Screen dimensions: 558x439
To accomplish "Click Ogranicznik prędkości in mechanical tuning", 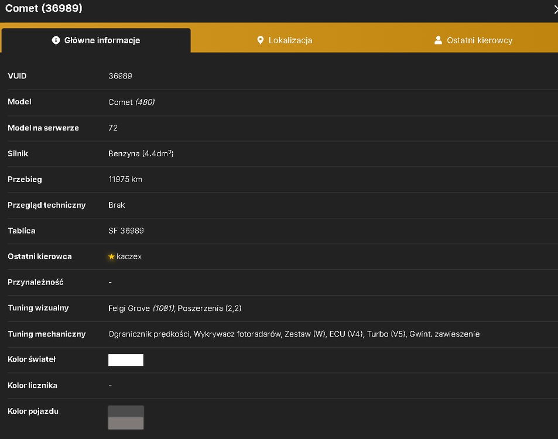I will pos(149,334).
